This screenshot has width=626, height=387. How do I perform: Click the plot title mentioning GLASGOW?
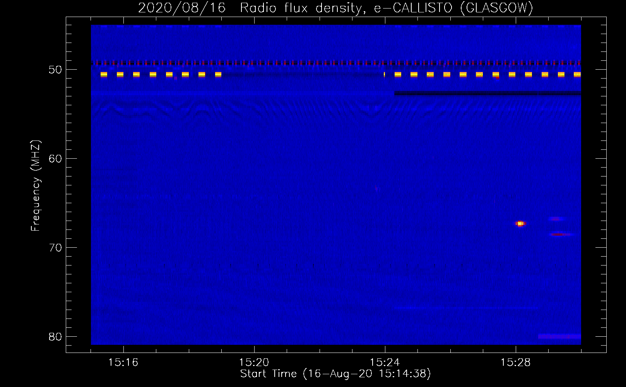335,8
